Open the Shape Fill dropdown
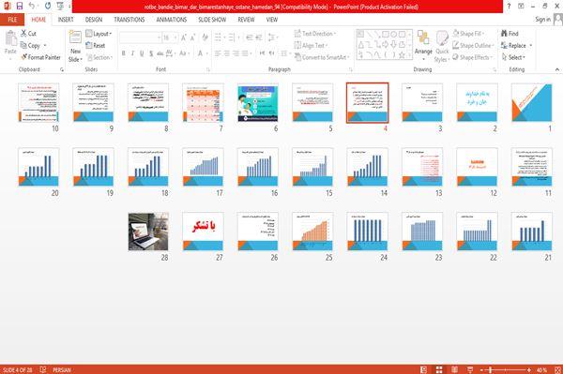Viewport: 563px width, 374px height. coord(468,34)
